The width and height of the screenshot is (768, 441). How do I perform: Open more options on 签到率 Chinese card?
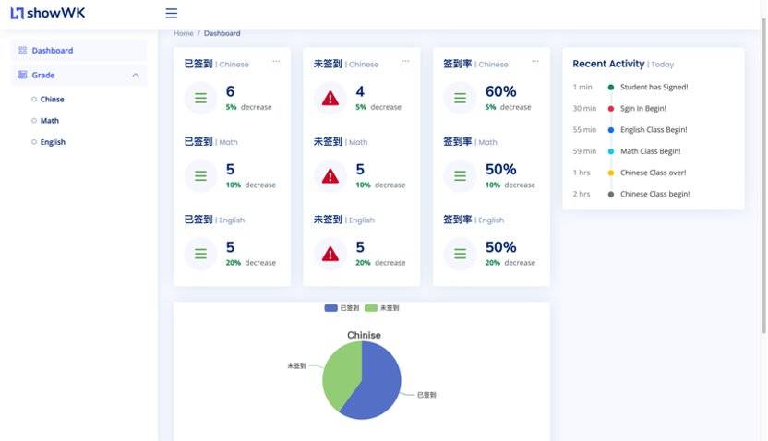(535, 61)
